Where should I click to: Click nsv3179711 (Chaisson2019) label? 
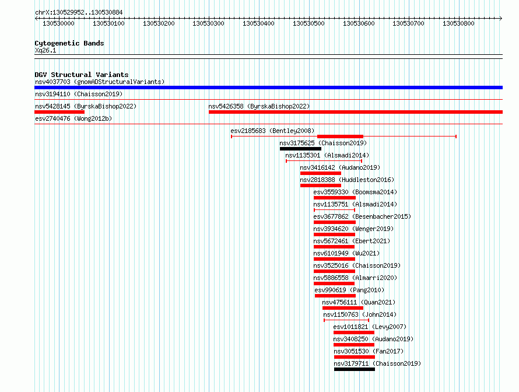[x=377, y=363]
